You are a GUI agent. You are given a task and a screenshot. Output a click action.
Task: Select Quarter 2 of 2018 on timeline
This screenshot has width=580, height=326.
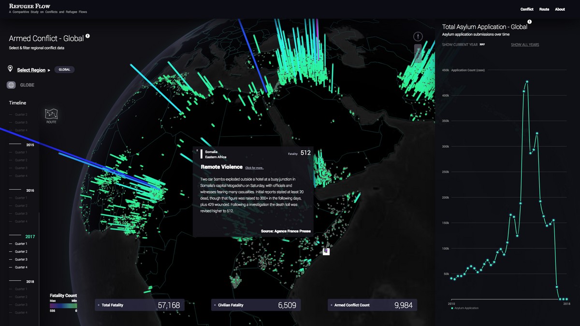pos(21,297)
